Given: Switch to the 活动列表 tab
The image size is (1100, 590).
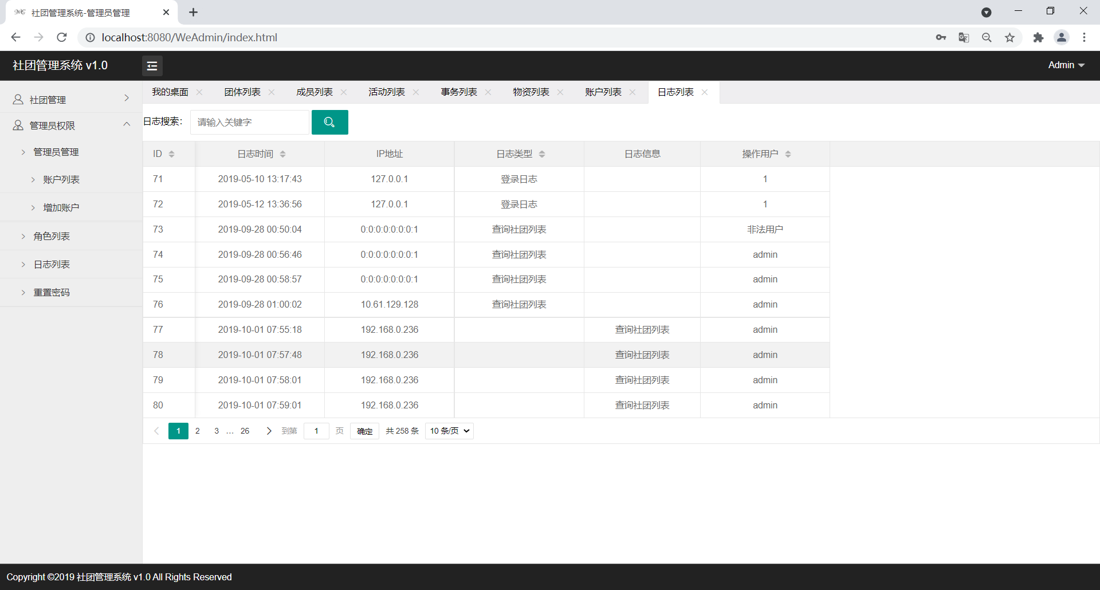Looking at the screenshot, I should coord(387,92).
